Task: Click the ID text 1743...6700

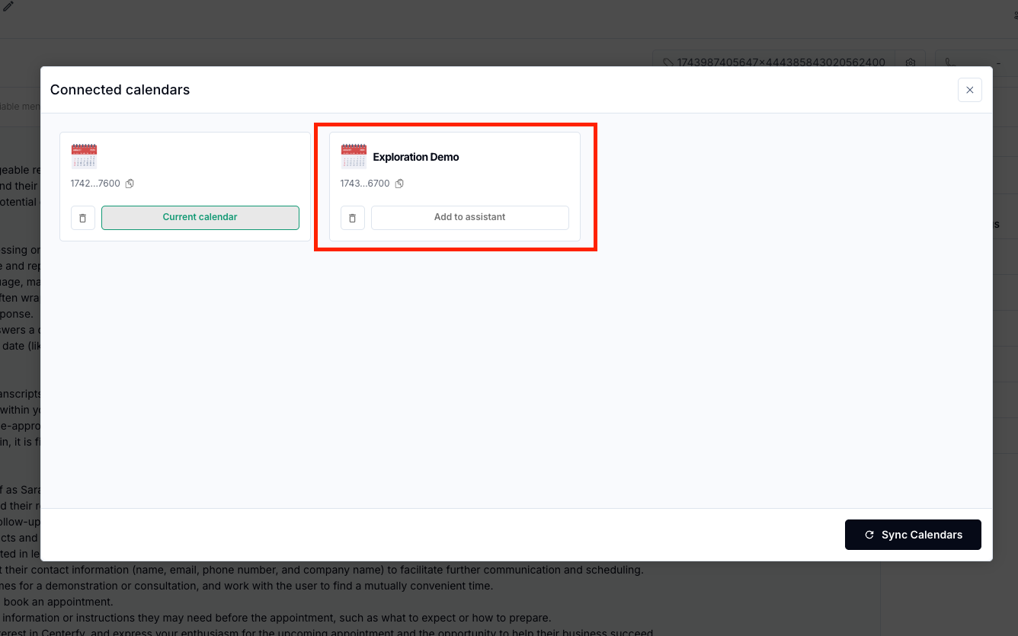Action: tap(365, 184)
